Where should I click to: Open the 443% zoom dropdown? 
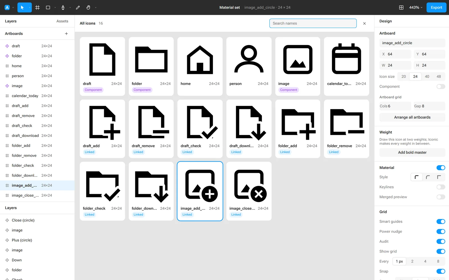tap(416, 8)
